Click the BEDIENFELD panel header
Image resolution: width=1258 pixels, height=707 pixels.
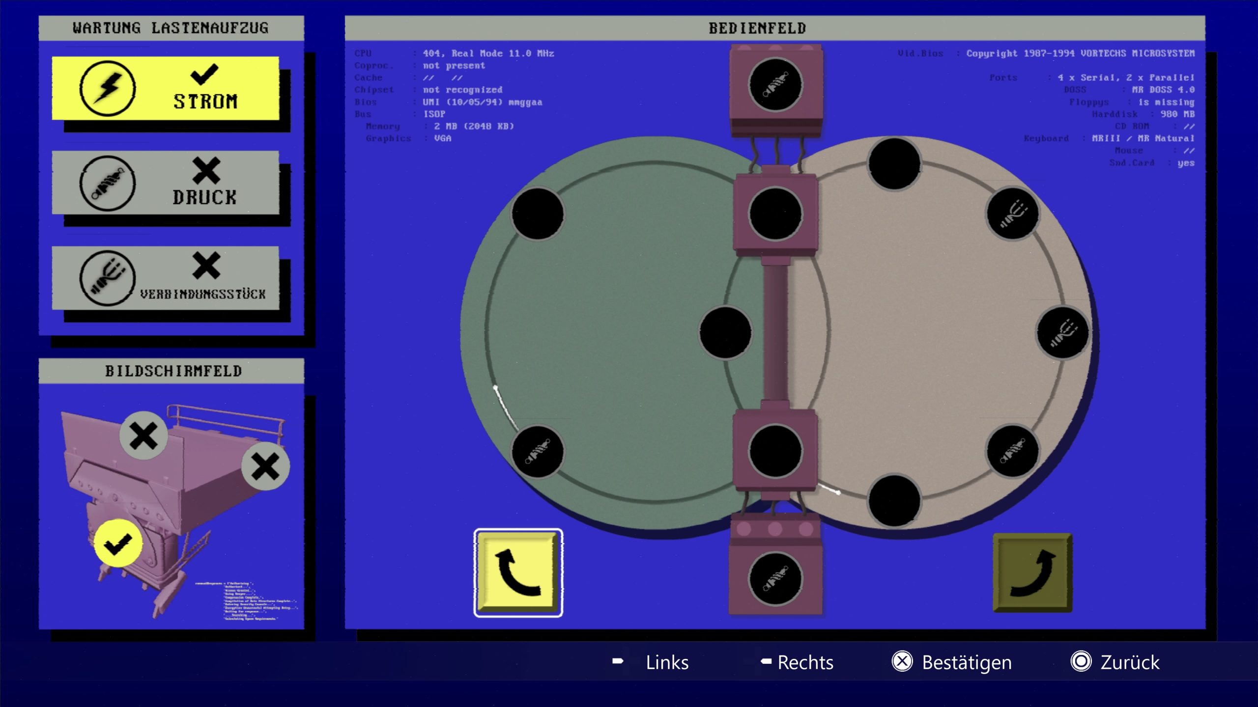[x=775, y=28]
